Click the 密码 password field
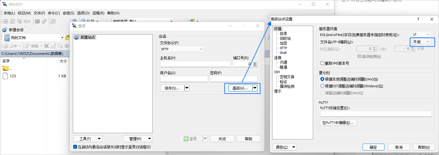The image size is (439, 155). (x=234, y=79)
